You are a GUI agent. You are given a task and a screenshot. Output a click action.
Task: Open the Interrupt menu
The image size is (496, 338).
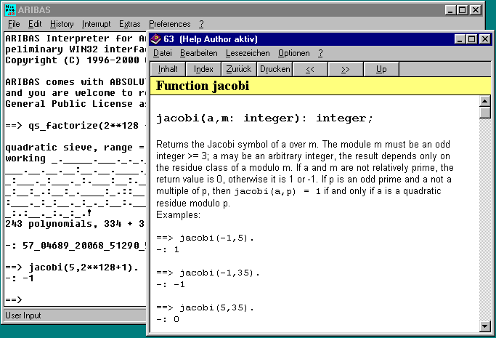click(x=97, y=24)
